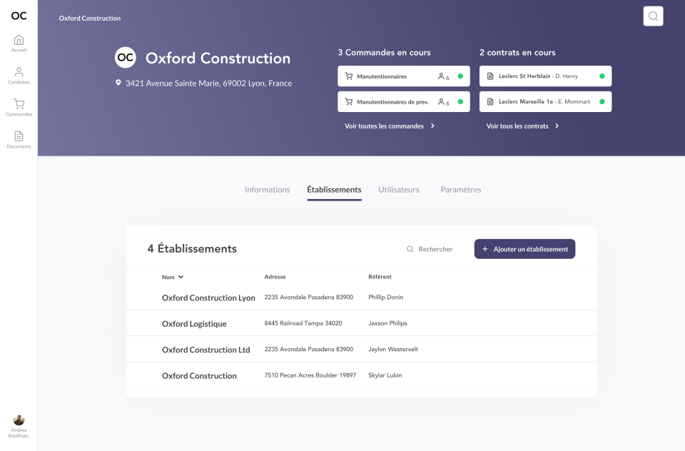The image size is (685, 451).
Task: Open the Leclerc Marseille 1e contract card
Action: point(545,102)
